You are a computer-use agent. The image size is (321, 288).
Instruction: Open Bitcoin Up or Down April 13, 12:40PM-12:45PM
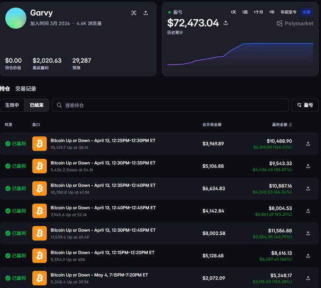click(103, 208)
